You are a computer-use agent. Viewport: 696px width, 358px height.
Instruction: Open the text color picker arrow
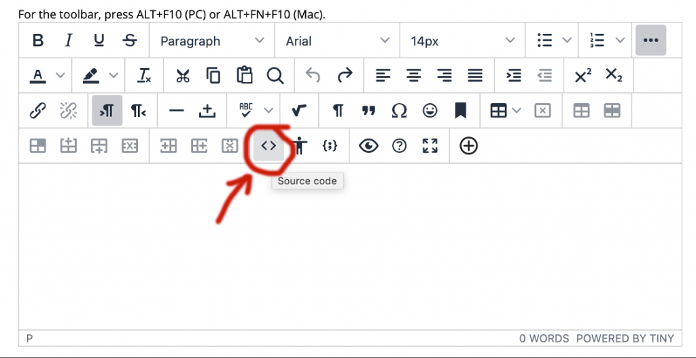click(x=59, y=75)
